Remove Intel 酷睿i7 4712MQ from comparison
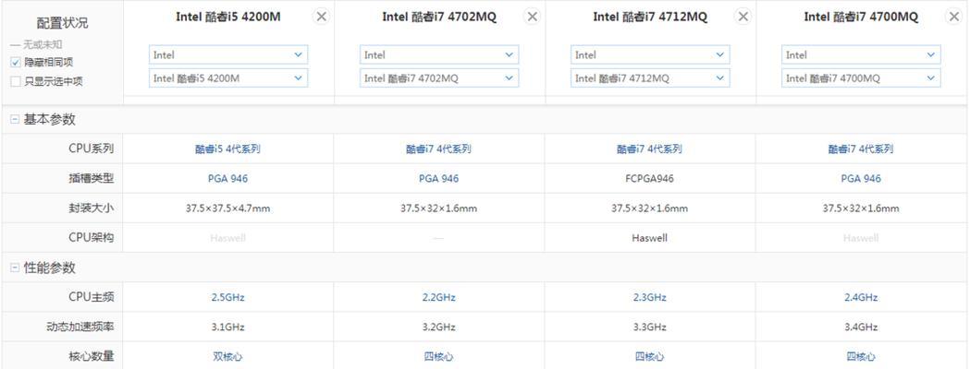970x369 pixels. 743,17
